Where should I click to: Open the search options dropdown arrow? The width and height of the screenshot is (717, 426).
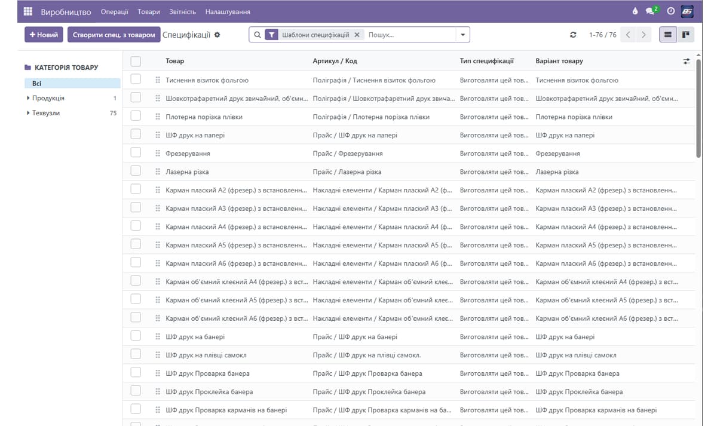coord(462,35)
